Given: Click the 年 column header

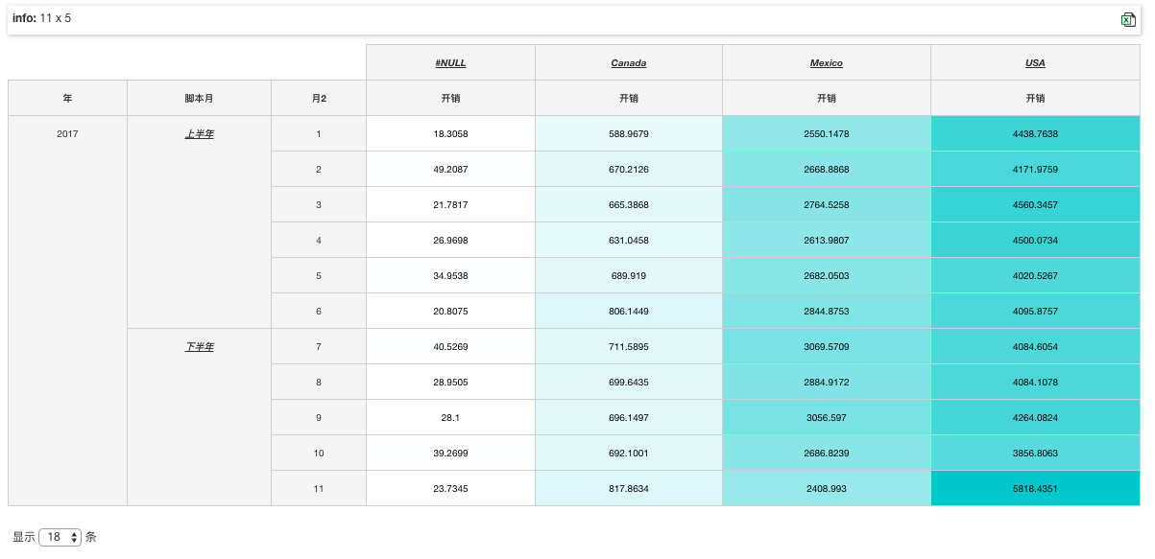Looking at the screenshot, I should pyautogui.click(x=67, y=99).
